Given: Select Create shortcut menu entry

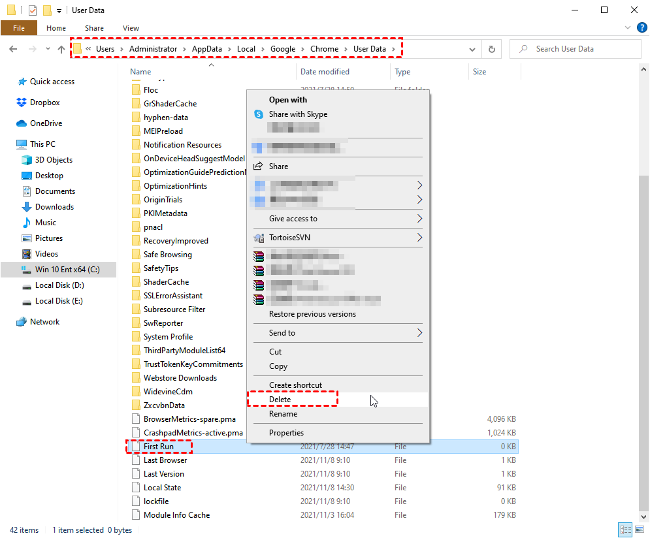Looking at the screenshot, I should pyautogui.click(x=338, y=385).
